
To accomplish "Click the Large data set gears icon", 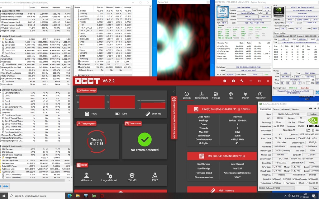I will 109,175.
